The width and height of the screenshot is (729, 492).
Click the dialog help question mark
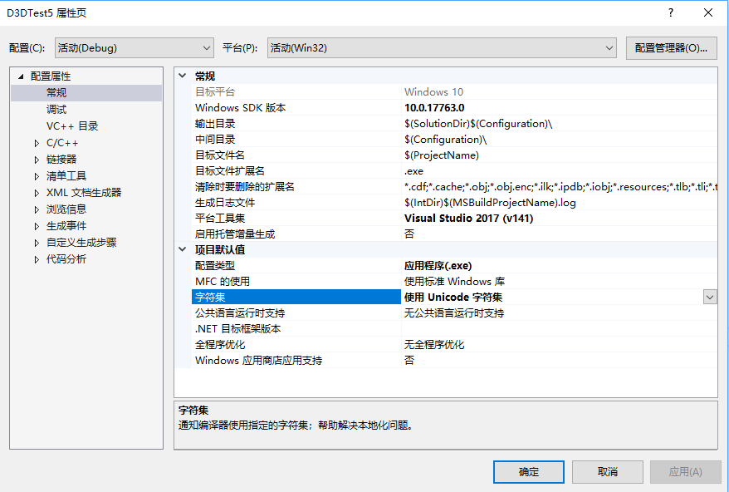click(669, 13)
